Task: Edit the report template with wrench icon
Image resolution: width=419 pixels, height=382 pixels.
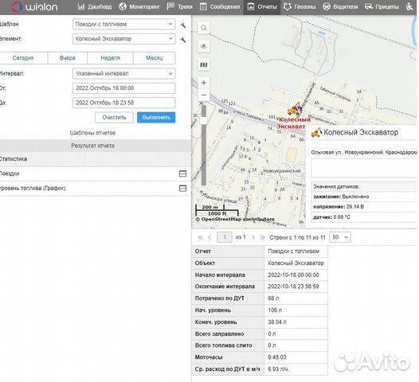Action: pyautogui.click(x=183, y=25)
